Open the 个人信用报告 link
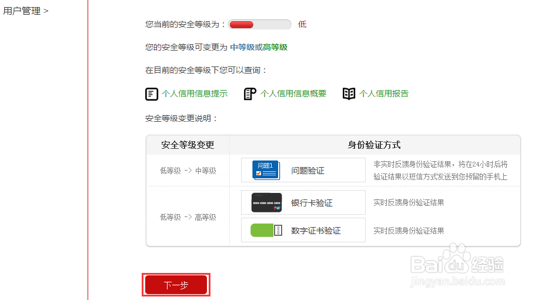 [x=384, y=94]
